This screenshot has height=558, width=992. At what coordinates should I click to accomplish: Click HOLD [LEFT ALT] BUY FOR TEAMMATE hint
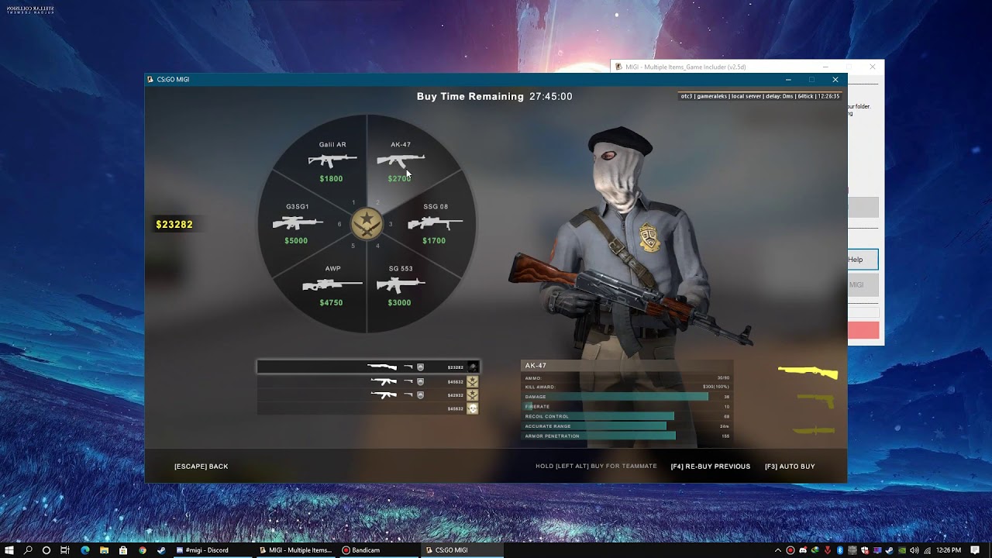(596, 467)
